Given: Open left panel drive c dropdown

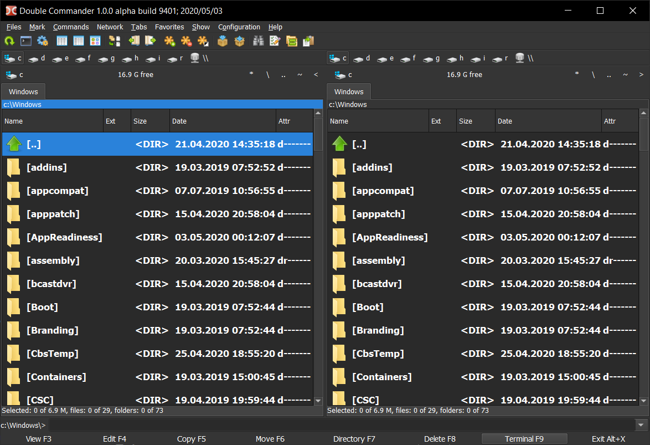Looking at the screenshot, I should pyautogui.click(x=14, y=75).
